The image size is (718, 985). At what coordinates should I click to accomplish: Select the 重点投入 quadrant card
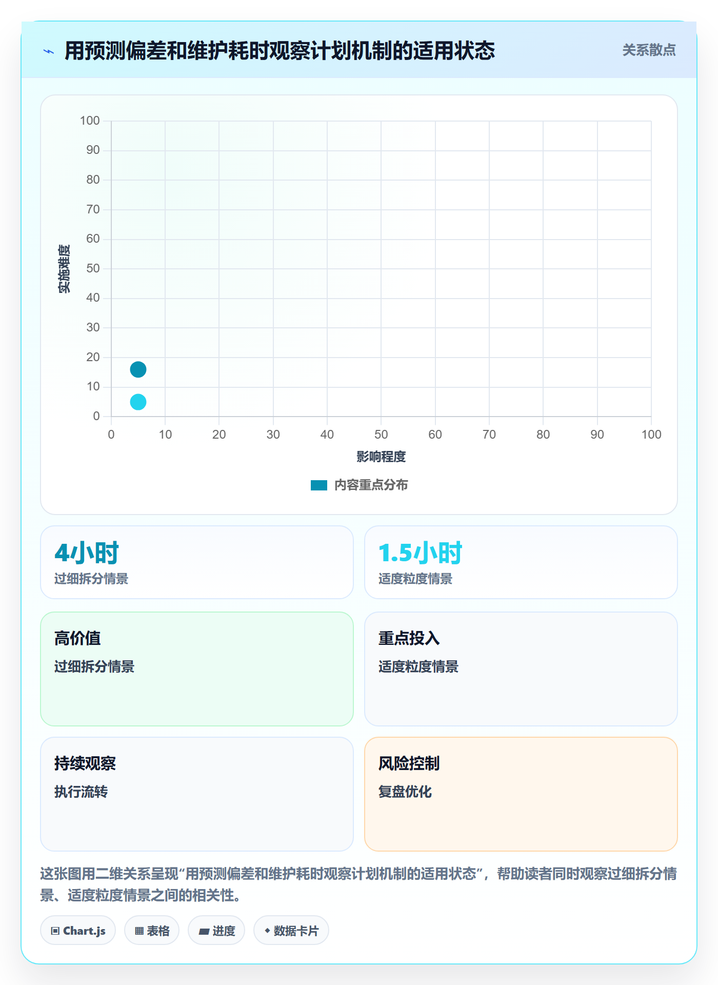(521, 669)
